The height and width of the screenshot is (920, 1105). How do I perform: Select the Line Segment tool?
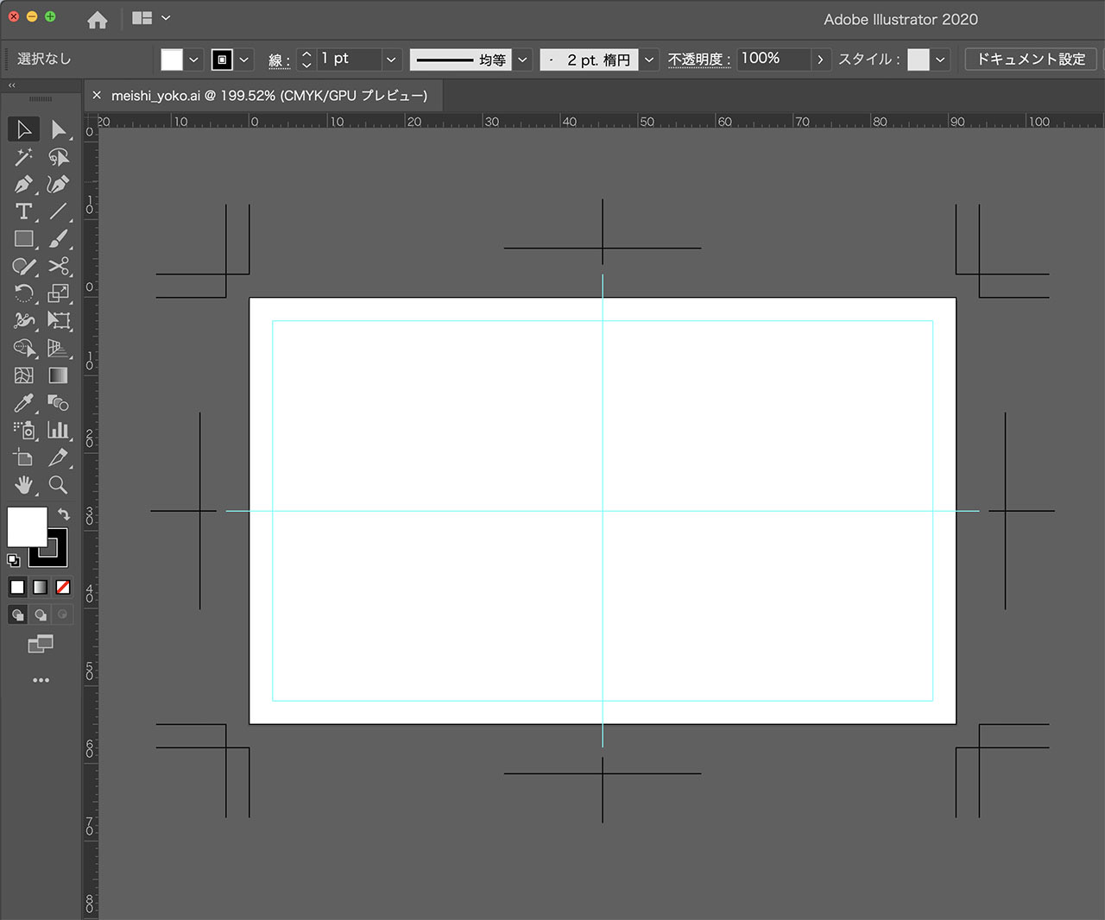pyautogui.click(x=58, y=211)
